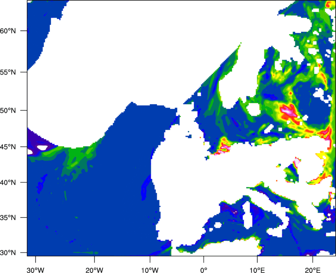Click the 30°W longitude label
This screenshot has width=336, height=273.
[x=36, y=270]
